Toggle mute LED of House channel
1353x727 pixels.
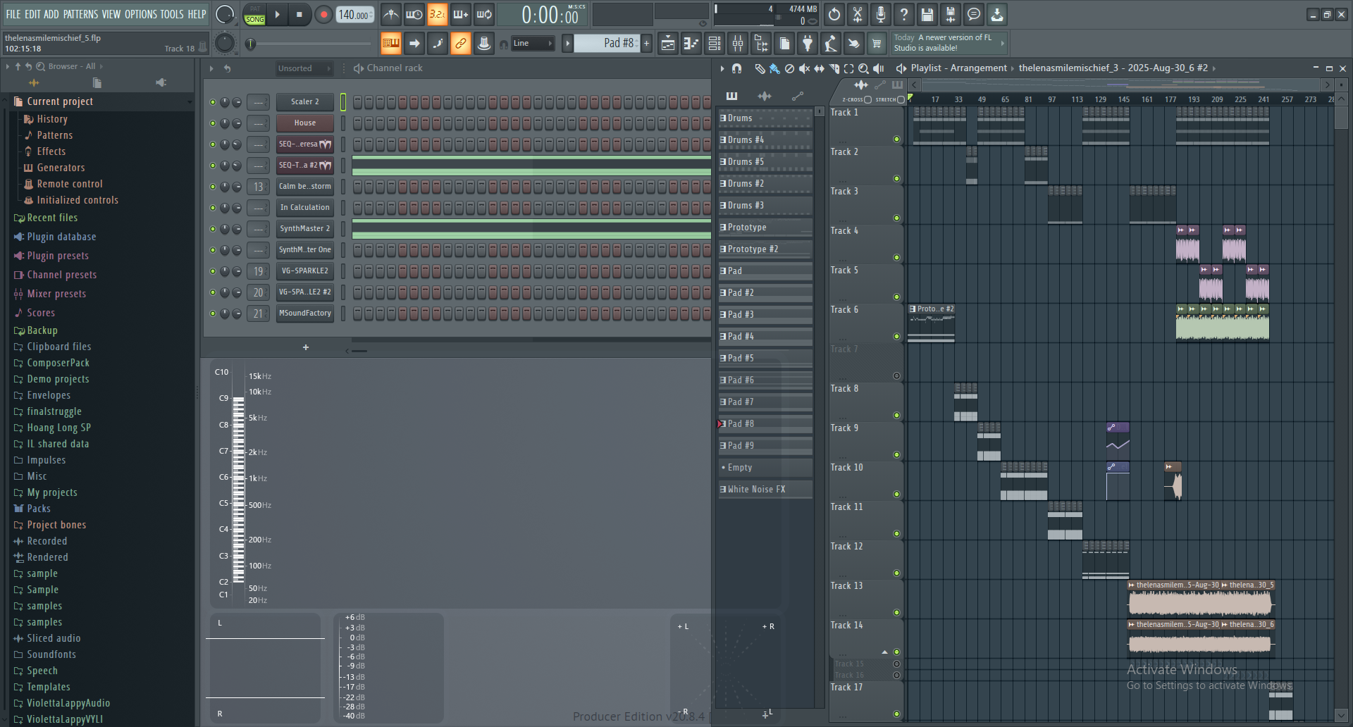tap(213, 123)
